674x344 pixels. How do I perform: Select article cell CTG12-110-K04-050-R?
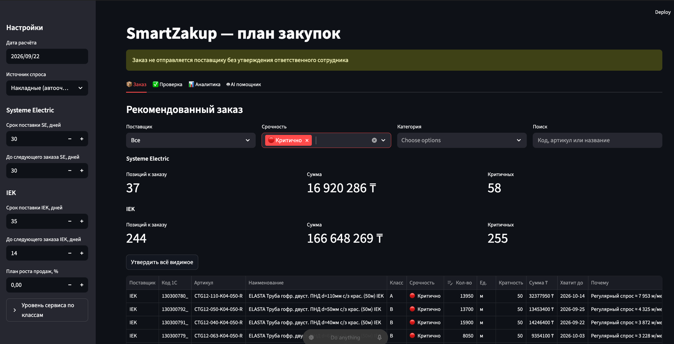coord(218,296)
